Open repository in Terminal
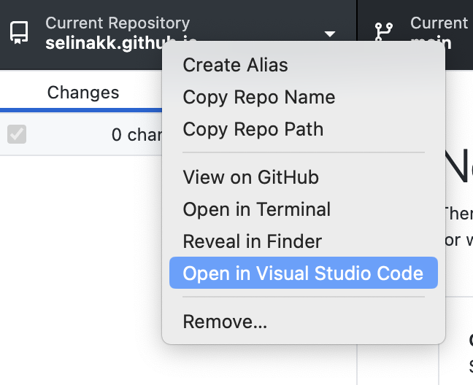The width and height of the screenshot is (473, 385). point(256,209)
